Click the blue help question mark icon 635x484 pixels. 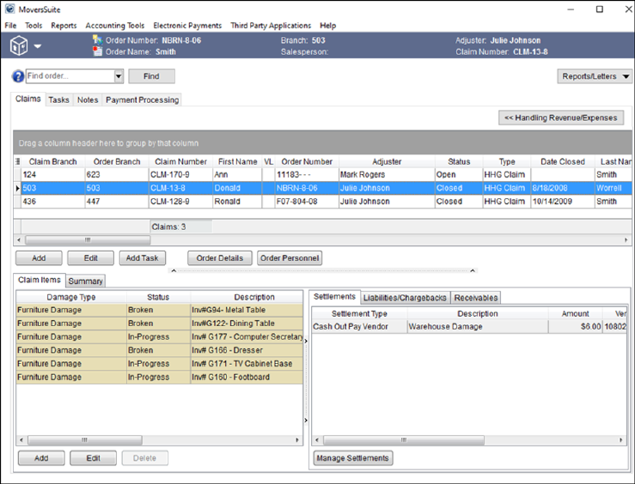point(18,76)
